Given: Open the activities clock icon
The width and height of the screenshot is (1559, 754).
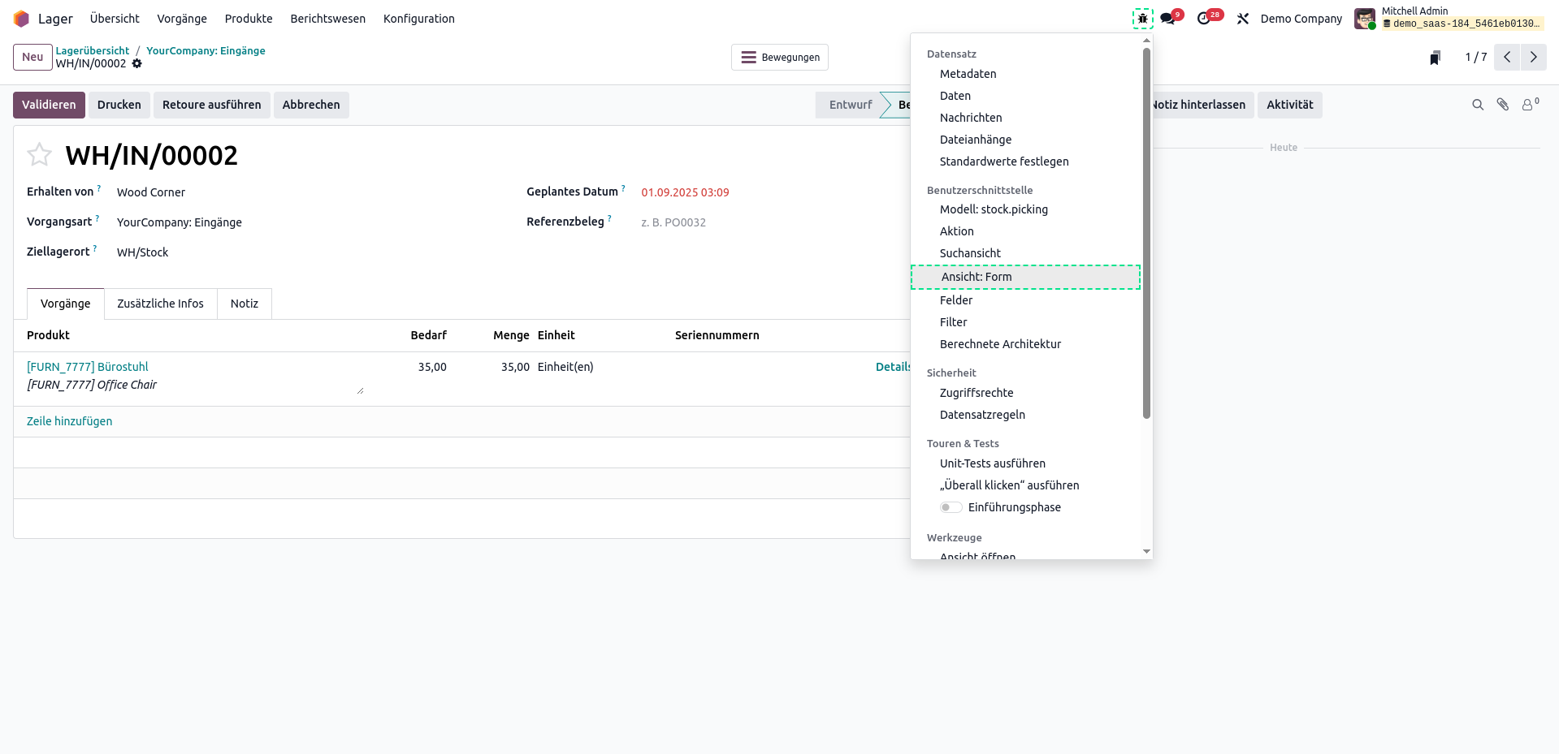Looking at the screenshot, I should 1204,19.
